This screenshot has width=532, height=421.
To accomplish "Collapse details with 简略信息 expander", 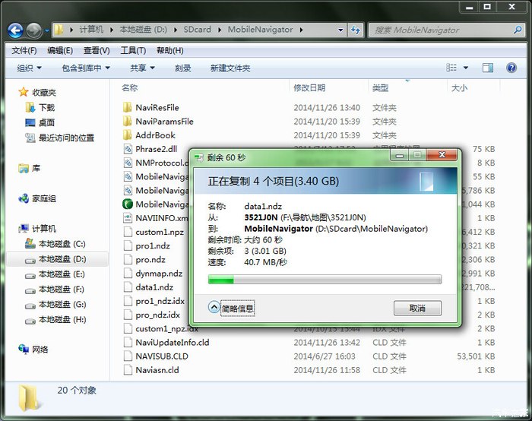I will click(231, 309).
